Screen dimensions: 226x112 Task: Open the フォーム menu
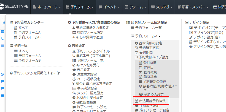136,7
